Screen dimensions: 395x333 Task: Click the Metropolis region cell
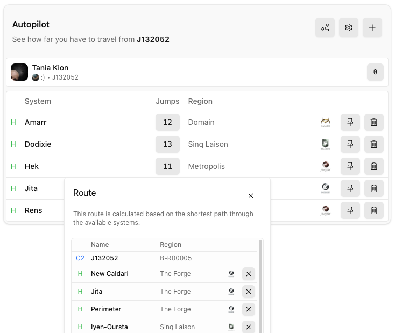pos(207,166)
